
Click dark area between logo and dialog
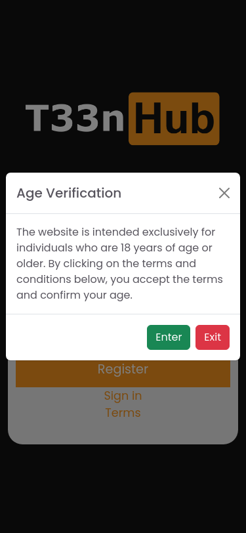123,159
